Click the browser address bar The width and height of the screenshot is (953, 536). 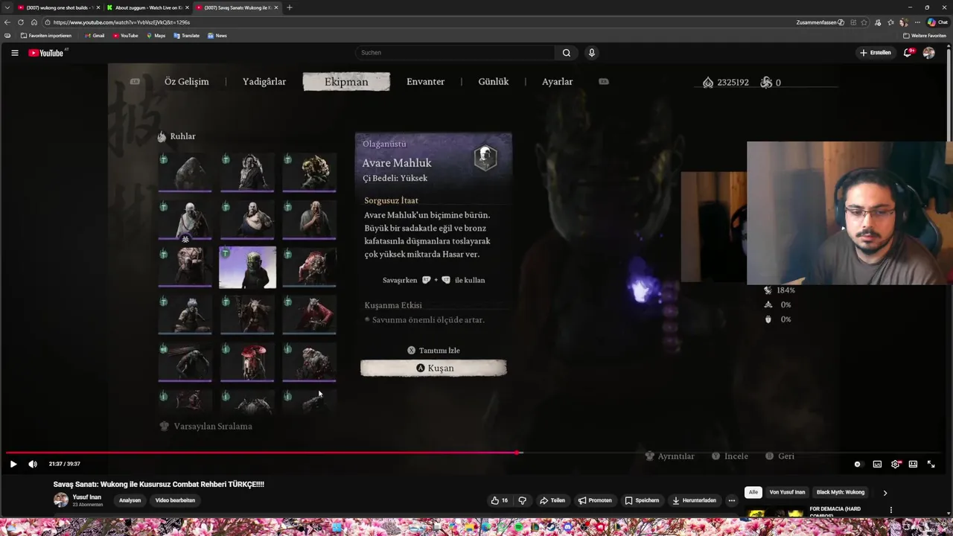point(417,22)
